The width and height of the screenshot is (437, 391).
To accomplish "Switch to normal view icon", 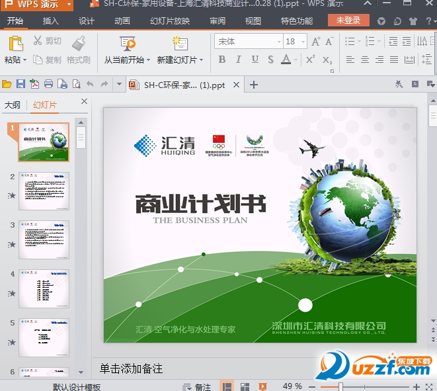I will [227, 386].
